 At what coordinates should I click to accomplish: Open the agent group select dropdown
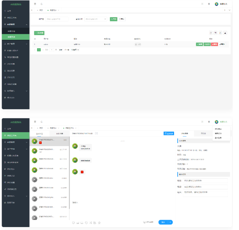pyautogui.click(x=96, y=19)
